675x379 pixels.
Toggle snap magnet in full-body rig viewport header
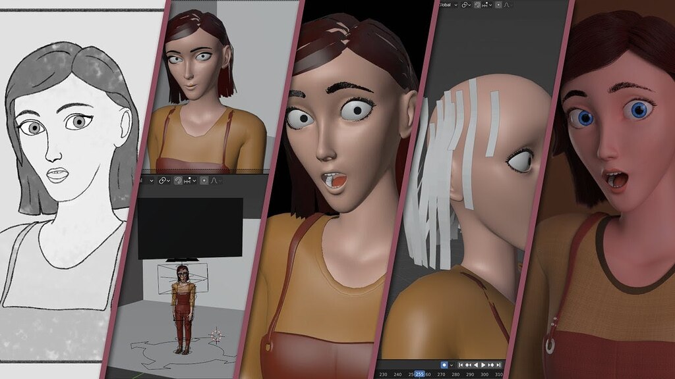coord(178,180)
